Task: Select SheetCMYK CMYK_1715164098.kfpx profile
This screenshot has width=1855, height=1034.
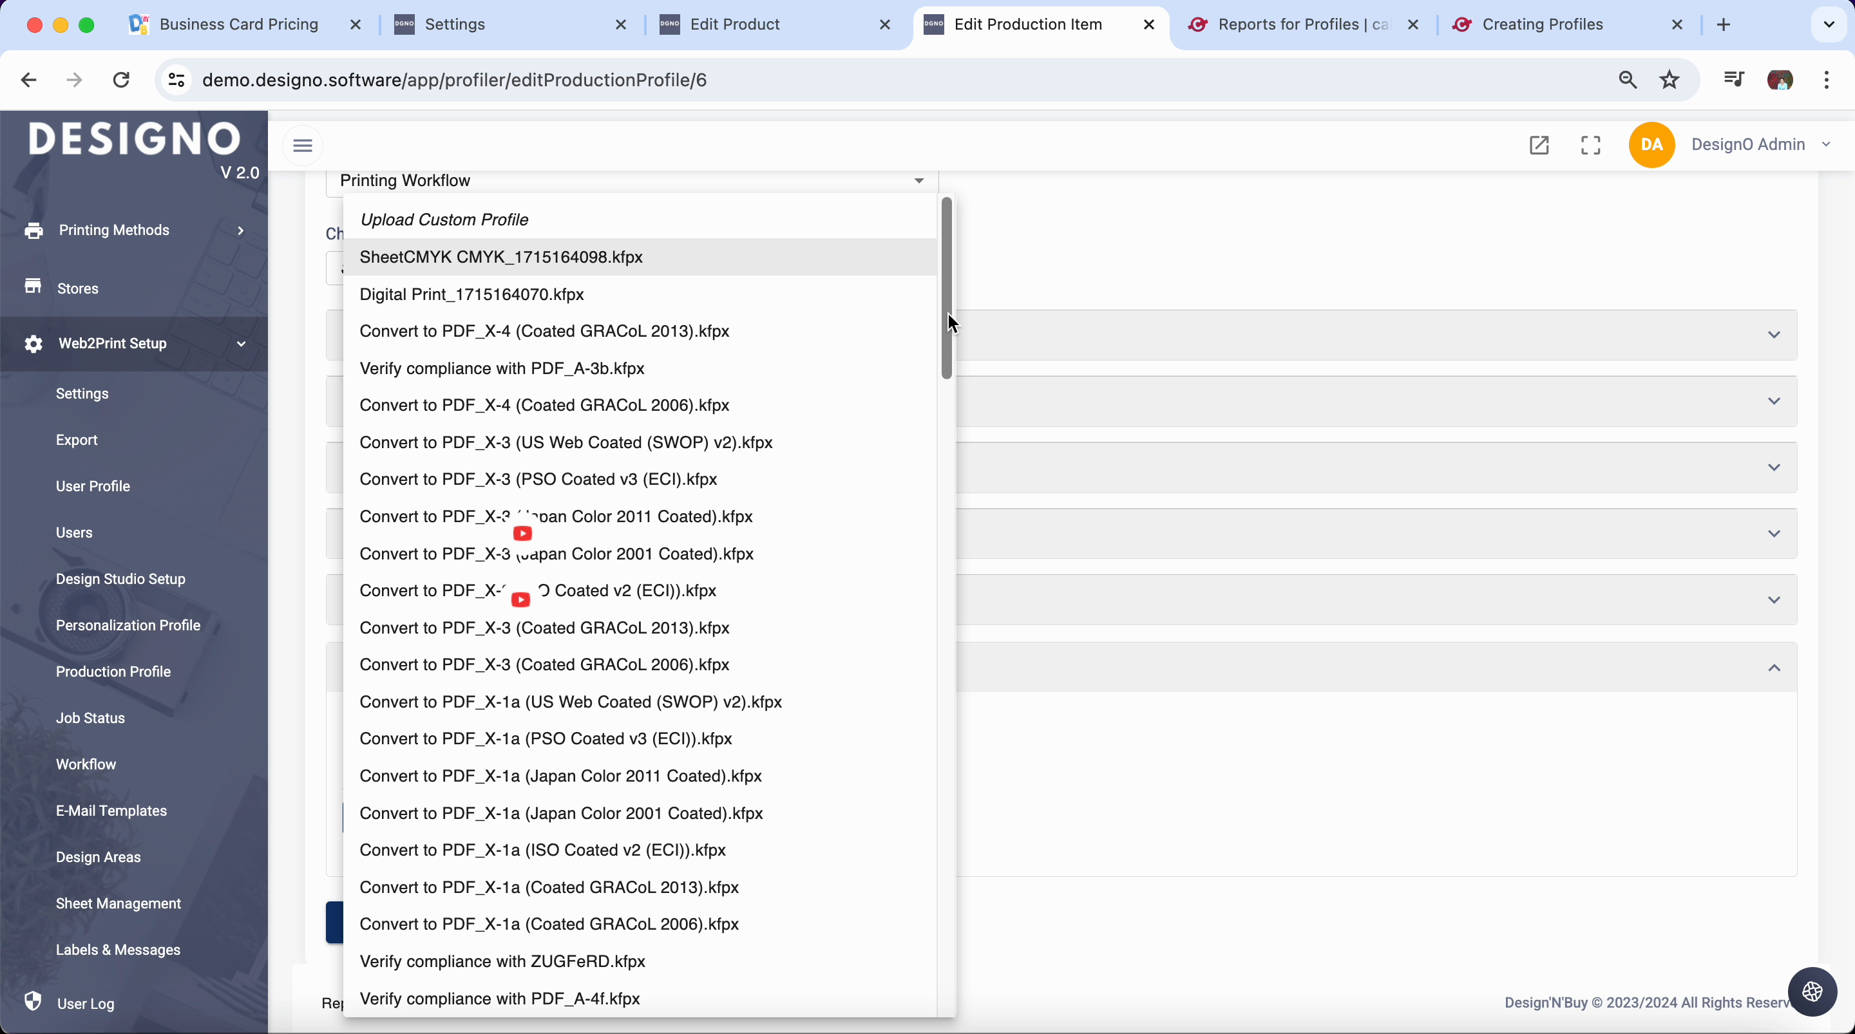Action: 501,257
